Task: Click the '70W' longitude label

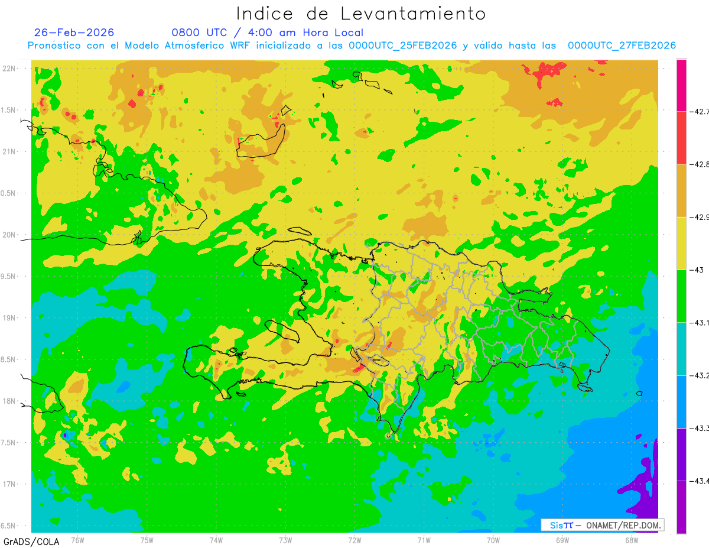Action: (x=493, y=540)
